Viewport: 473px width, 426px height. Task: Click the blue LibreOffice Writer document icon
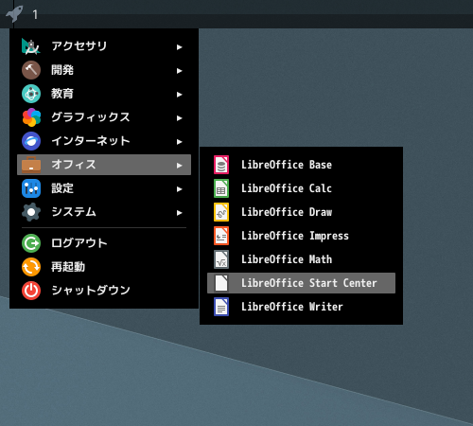click(221, 307)
